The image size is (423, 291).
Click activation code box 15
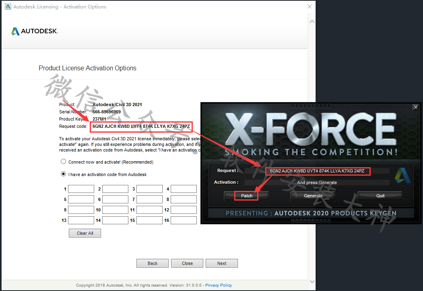point(149,220)
